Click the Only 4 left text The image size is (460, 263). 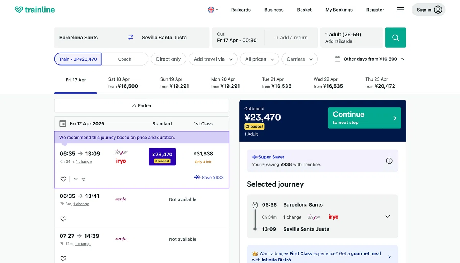click(x=203, y=162)
